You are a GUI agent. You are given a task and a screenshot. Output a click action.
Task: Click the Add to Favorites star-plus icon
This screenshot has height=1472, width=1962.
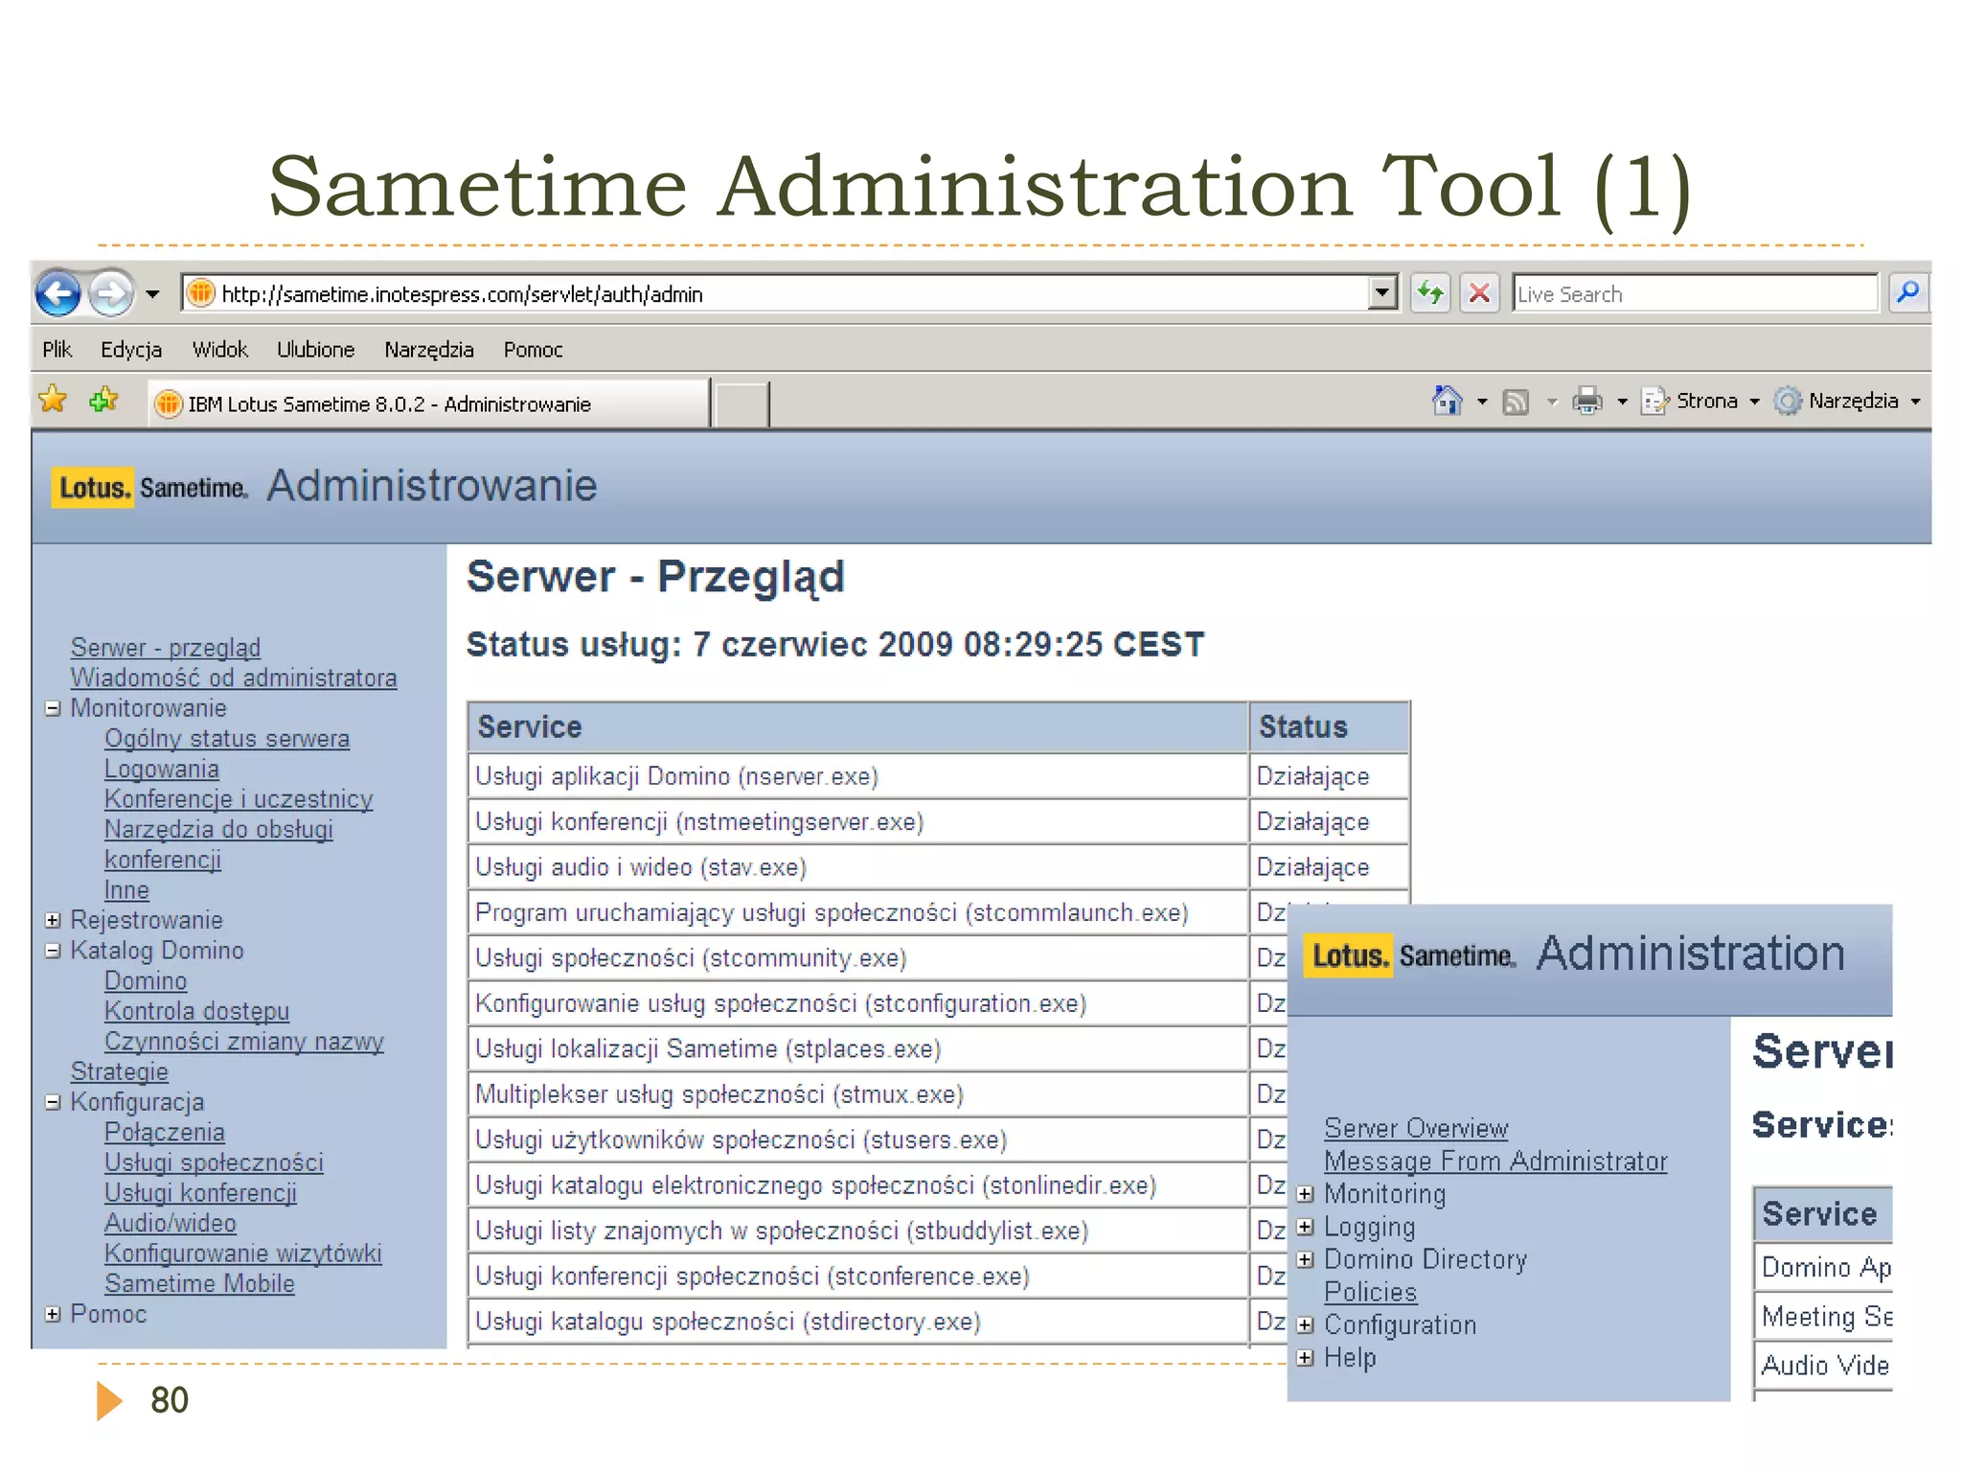click(103, 399)
